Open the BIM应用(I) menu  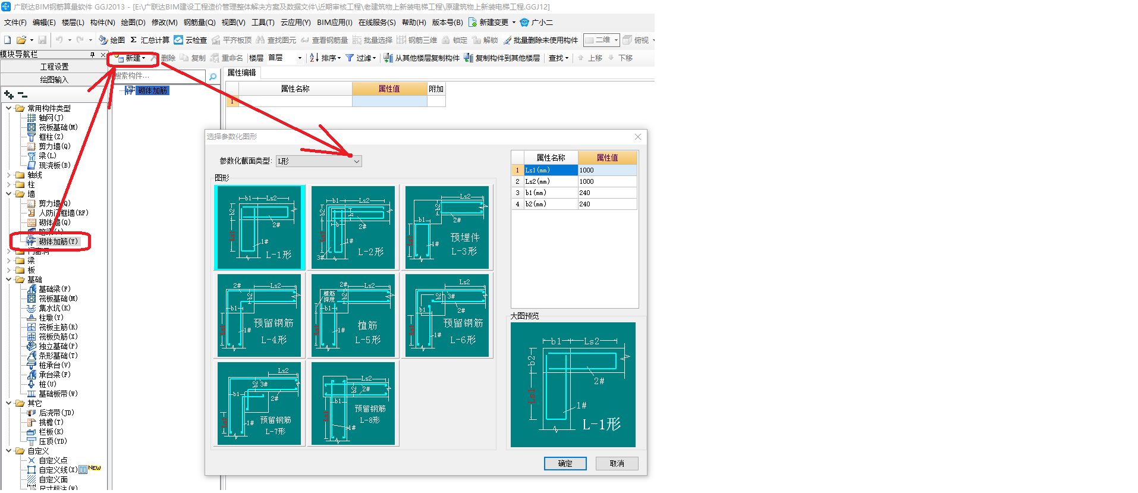point(334,23)
